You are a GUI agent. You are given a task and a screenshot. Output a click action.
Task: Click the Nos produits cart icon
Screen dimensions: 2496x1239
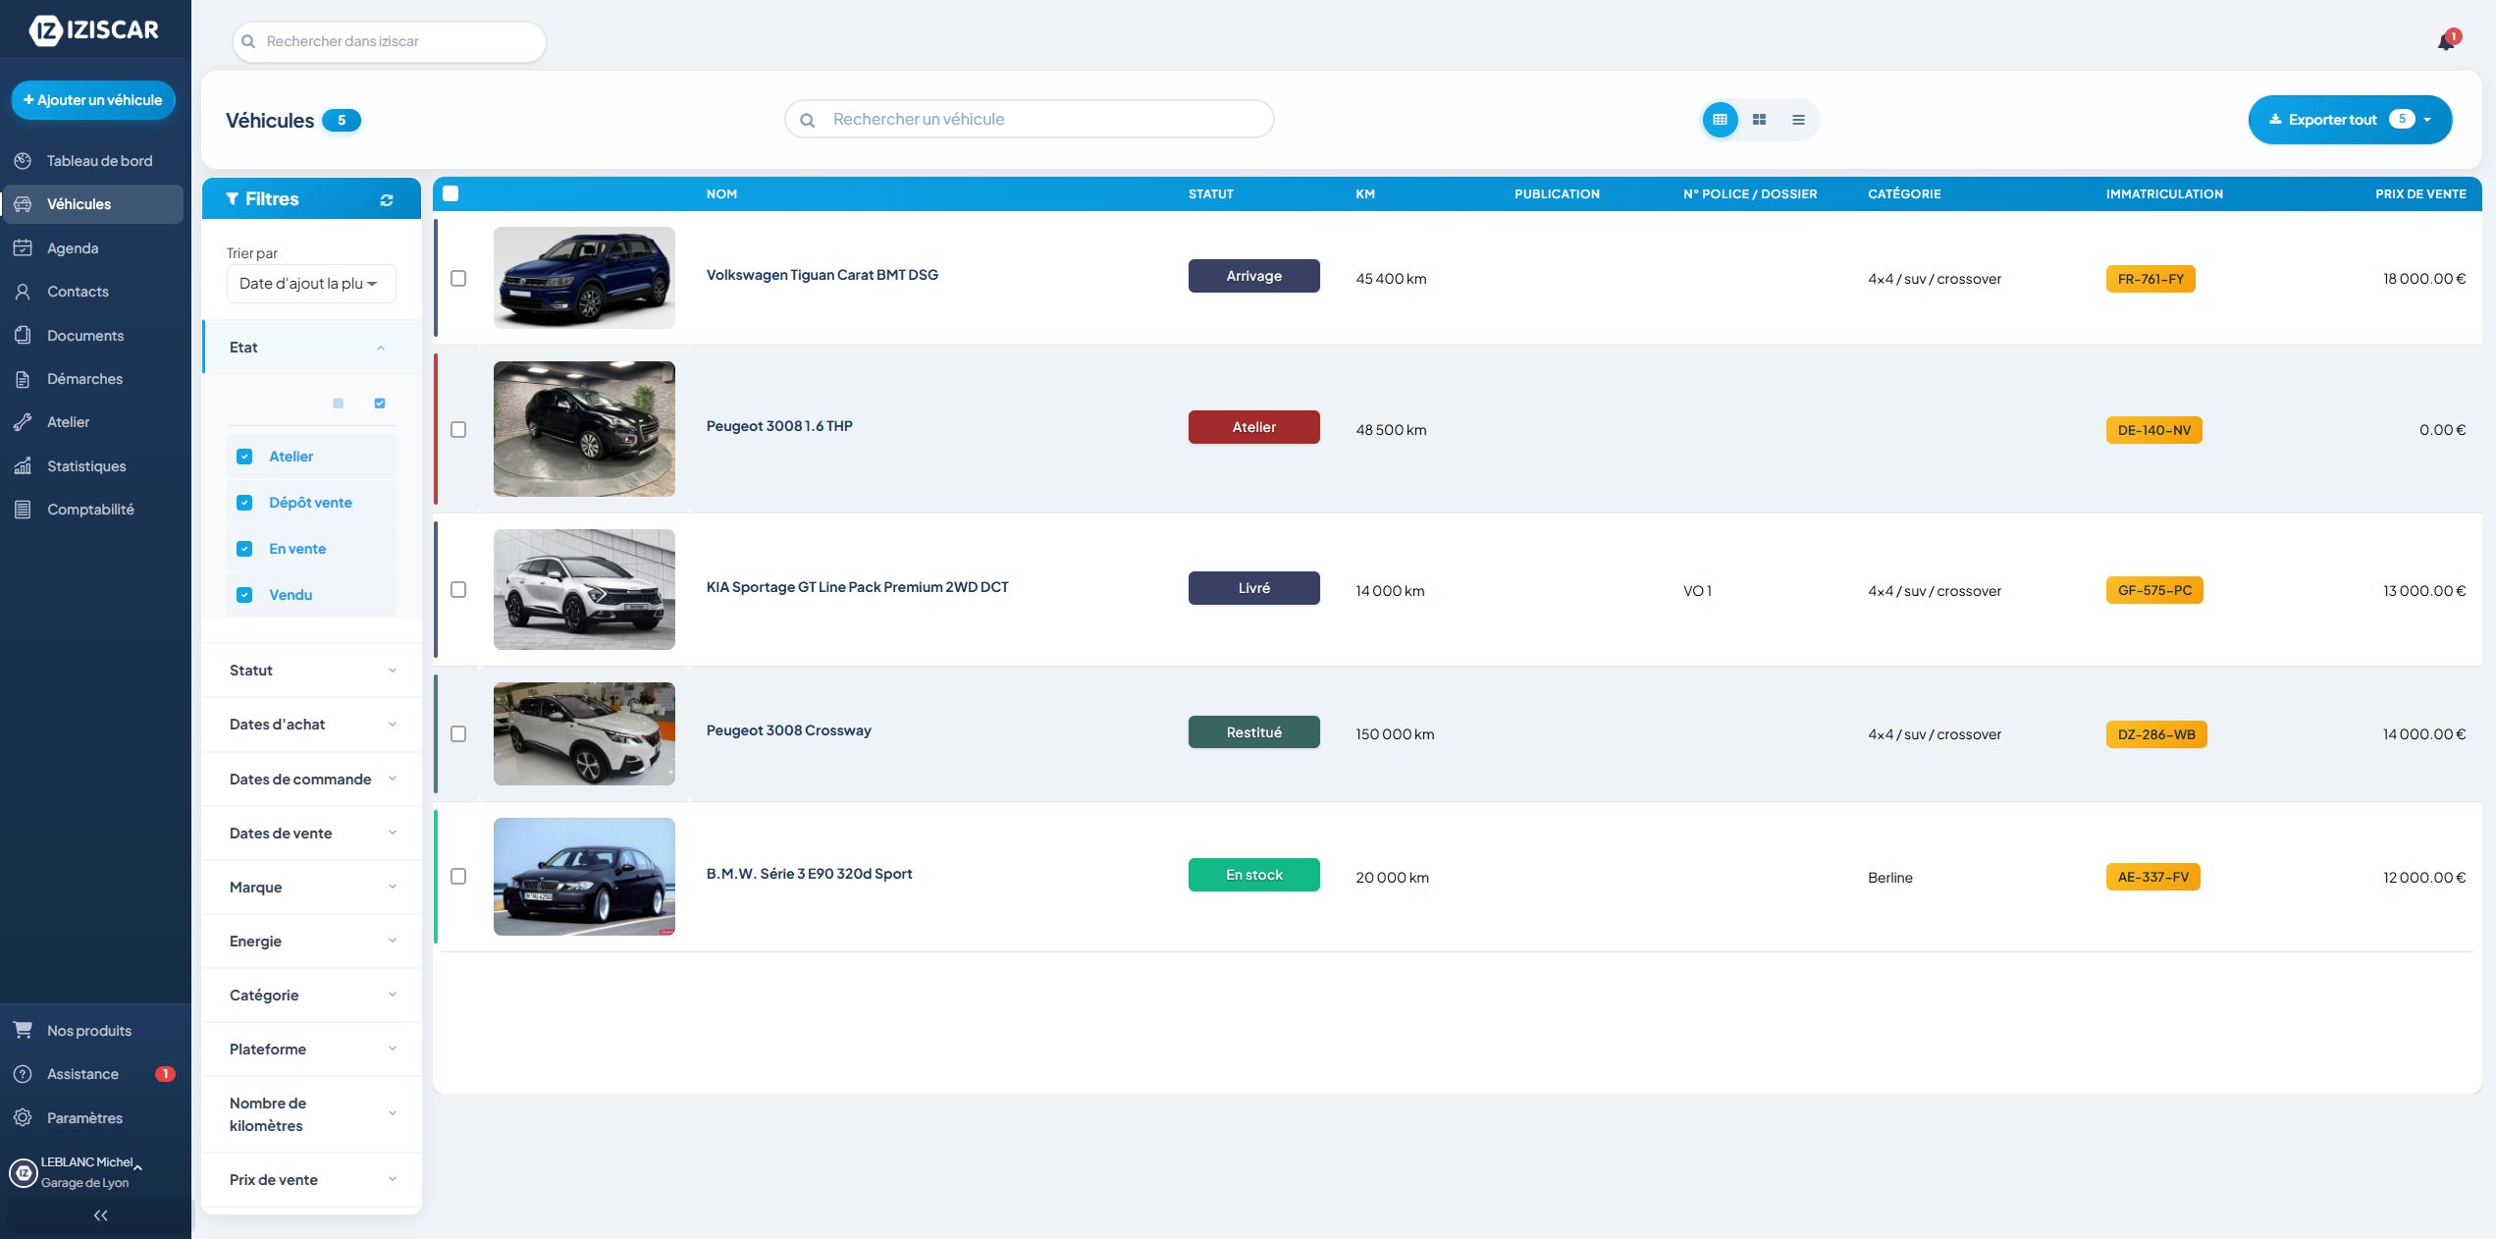pos(23,1030)
